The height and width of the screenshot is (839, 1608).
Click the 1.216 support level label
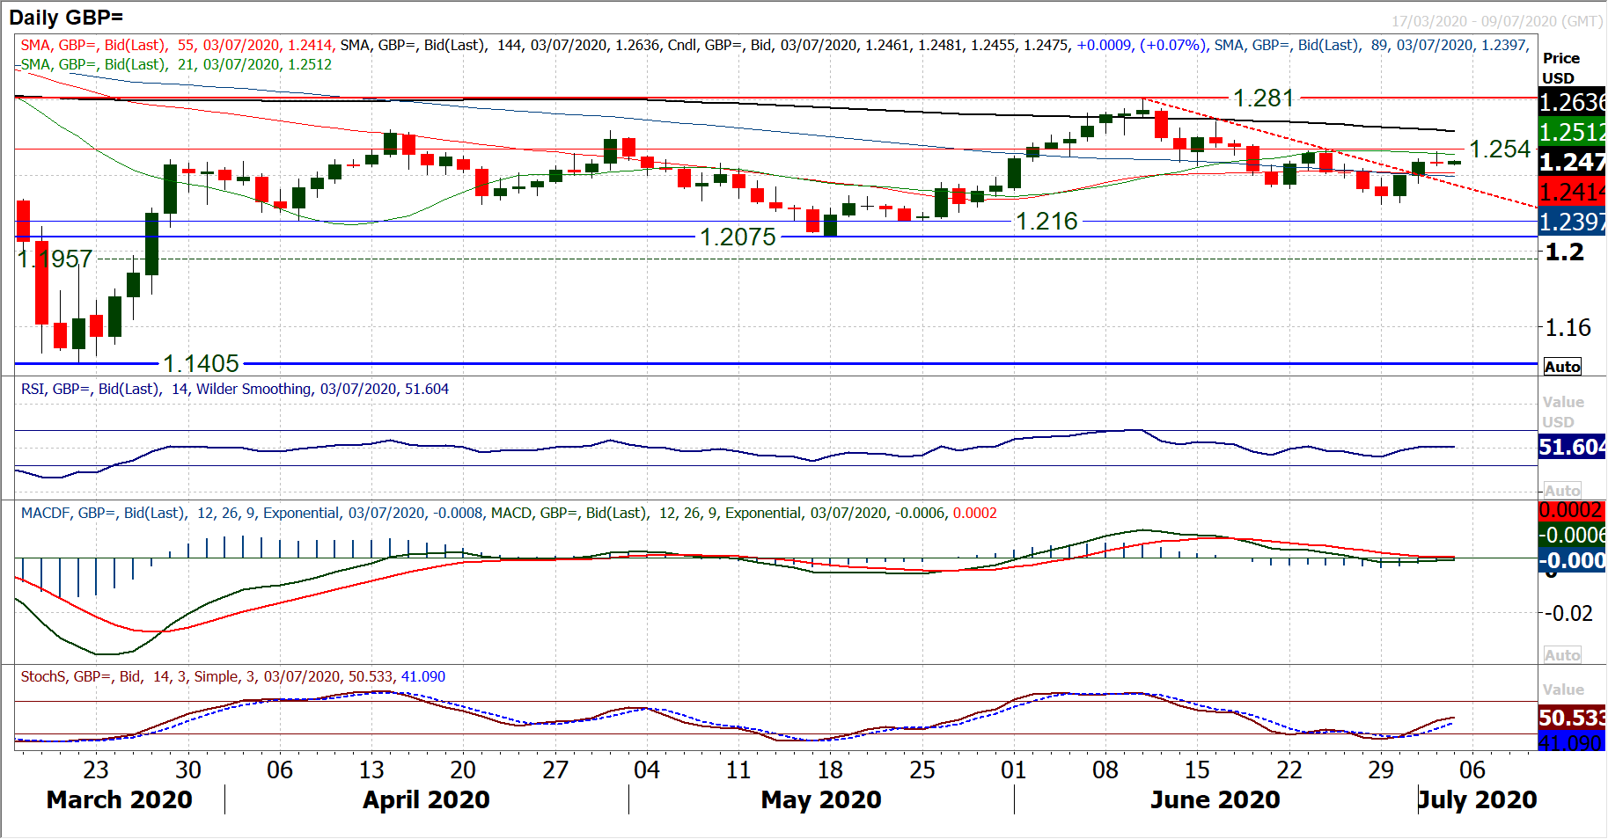(1046, 222)
